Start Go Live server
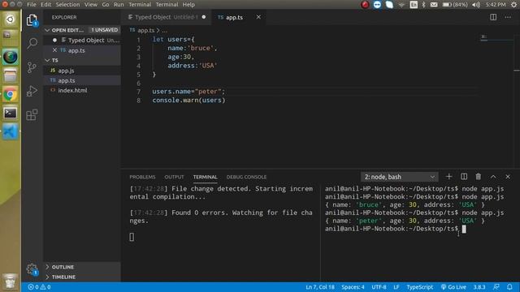The image size is (520, 292). coord(453,287)
